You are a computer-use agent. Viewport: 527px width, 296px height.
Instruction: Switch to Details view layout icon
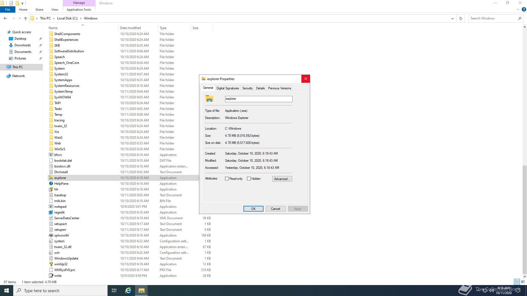pyautogui.click(x=517, y=282)
